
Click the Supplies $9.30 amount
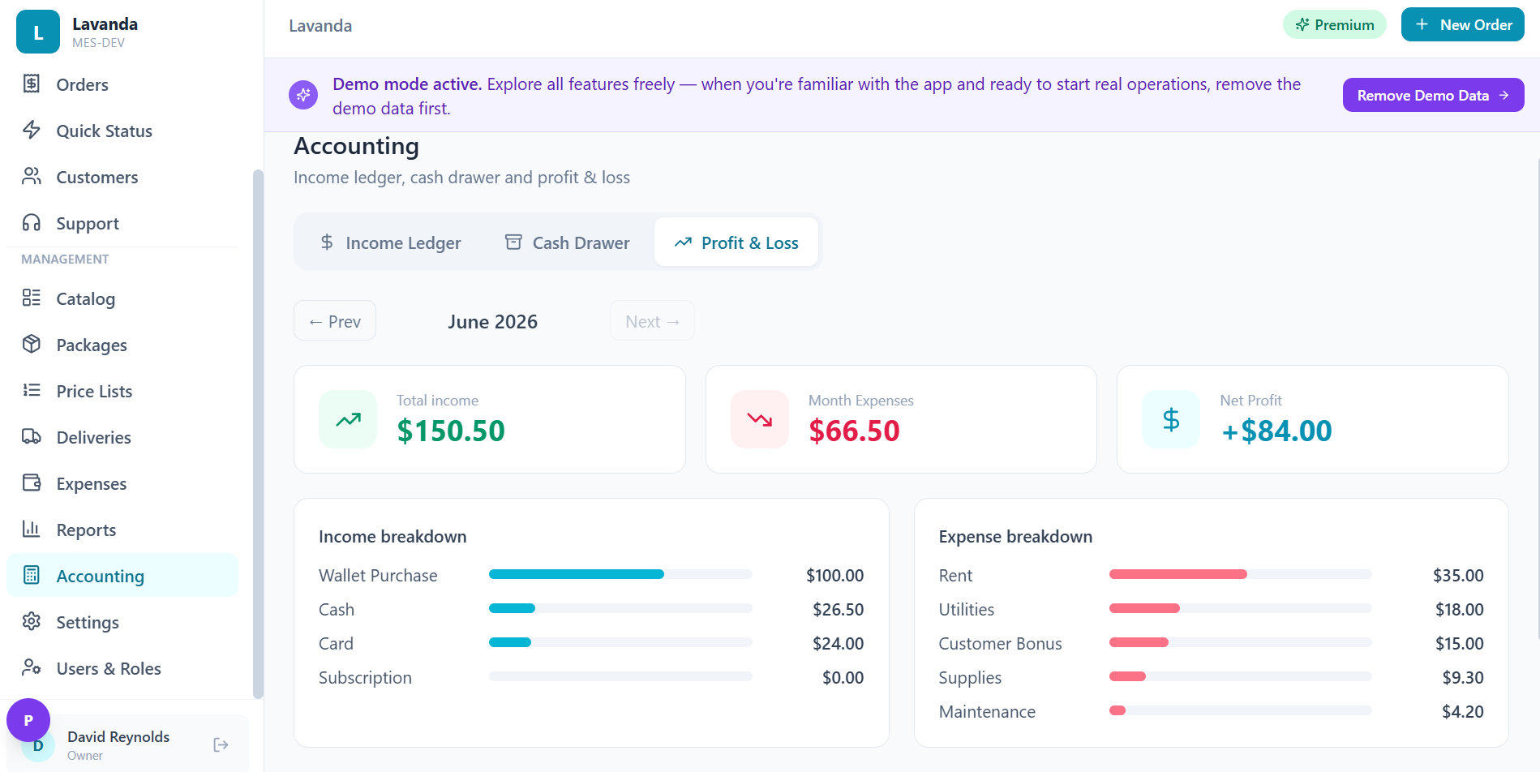(x=1463, y=677)
